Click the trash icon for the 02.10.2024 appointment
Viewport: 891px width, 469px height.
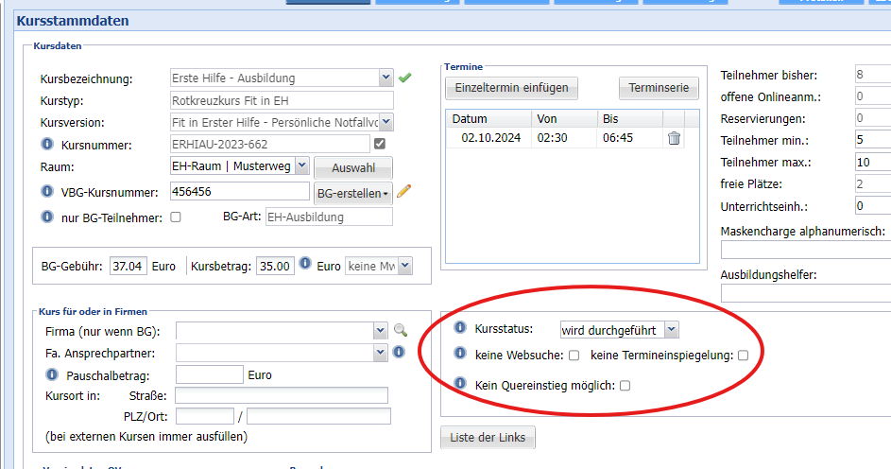click(x=674, y=138)
